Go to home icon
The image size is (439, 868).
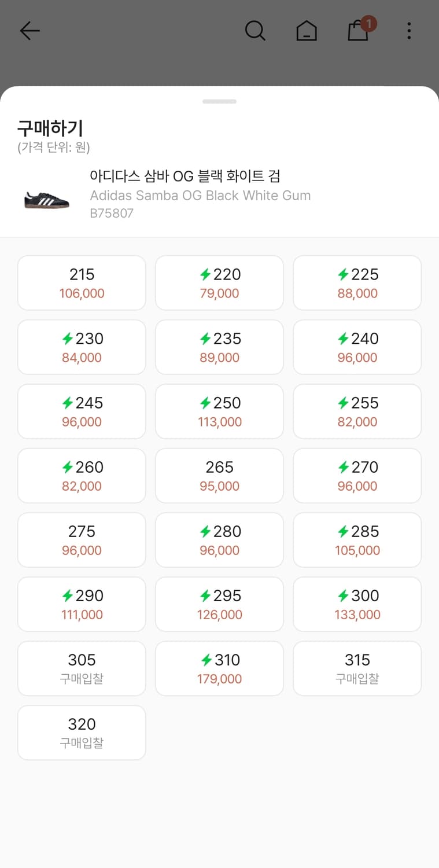click(x=307, y=31)
